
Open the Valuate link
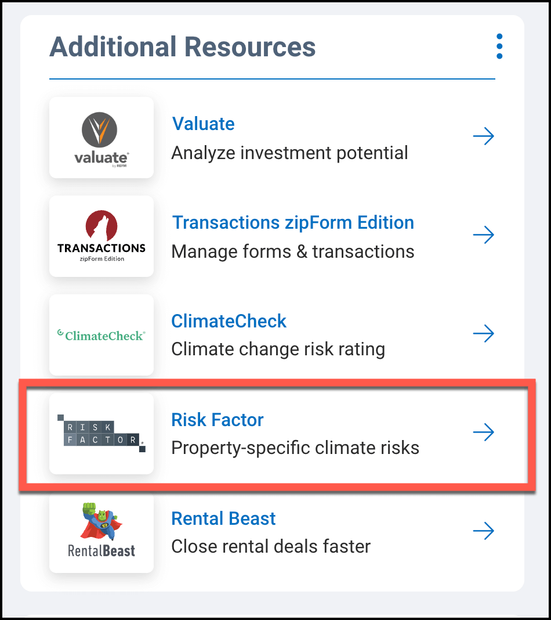point(203,124)
